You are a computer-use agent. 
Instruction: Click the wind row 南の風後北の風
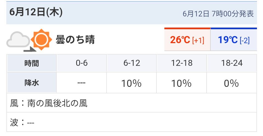pos(132,103)
